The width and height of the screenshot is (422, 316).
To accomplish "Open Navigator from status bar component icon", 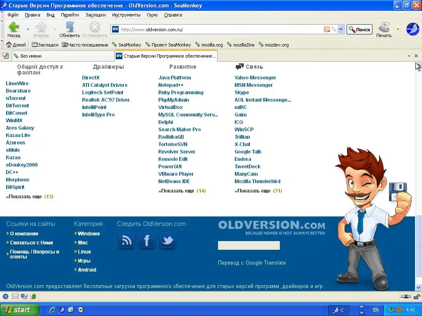I will click(6, 296).
